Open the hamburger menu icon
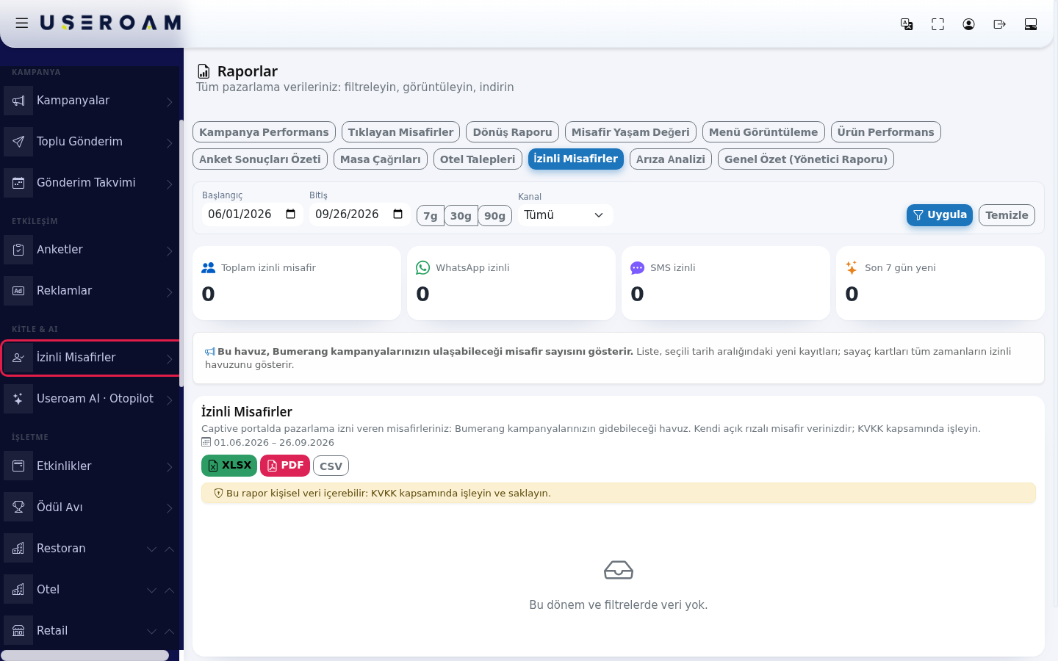The height and width of the screenshot is (661, 1058). [x=22, y=24]
